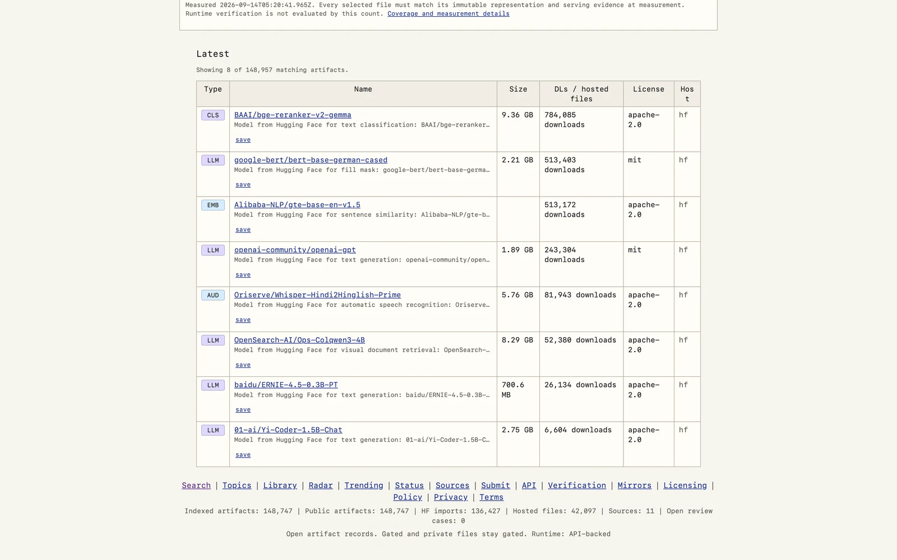Save the BAAI/bge-reranker-v2-gemma row

243,140
